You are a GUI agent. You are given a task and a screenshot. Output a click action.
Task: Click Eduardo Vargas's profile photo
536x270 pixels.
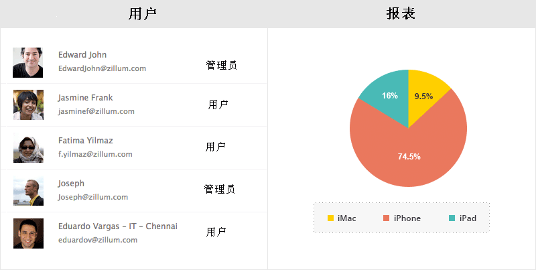click(x=28, y=233)
